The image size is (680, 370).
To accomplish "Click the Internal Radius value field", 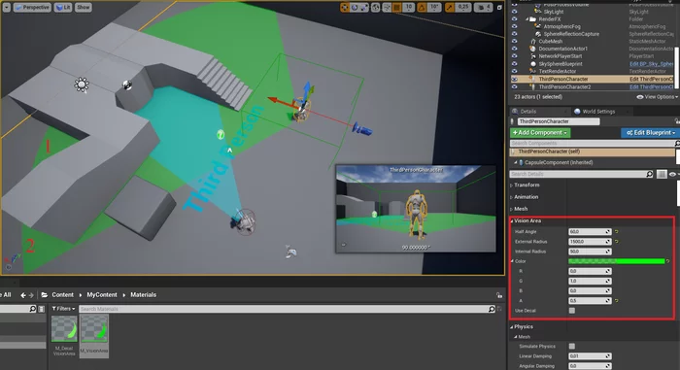I will [x=590, y=252].
